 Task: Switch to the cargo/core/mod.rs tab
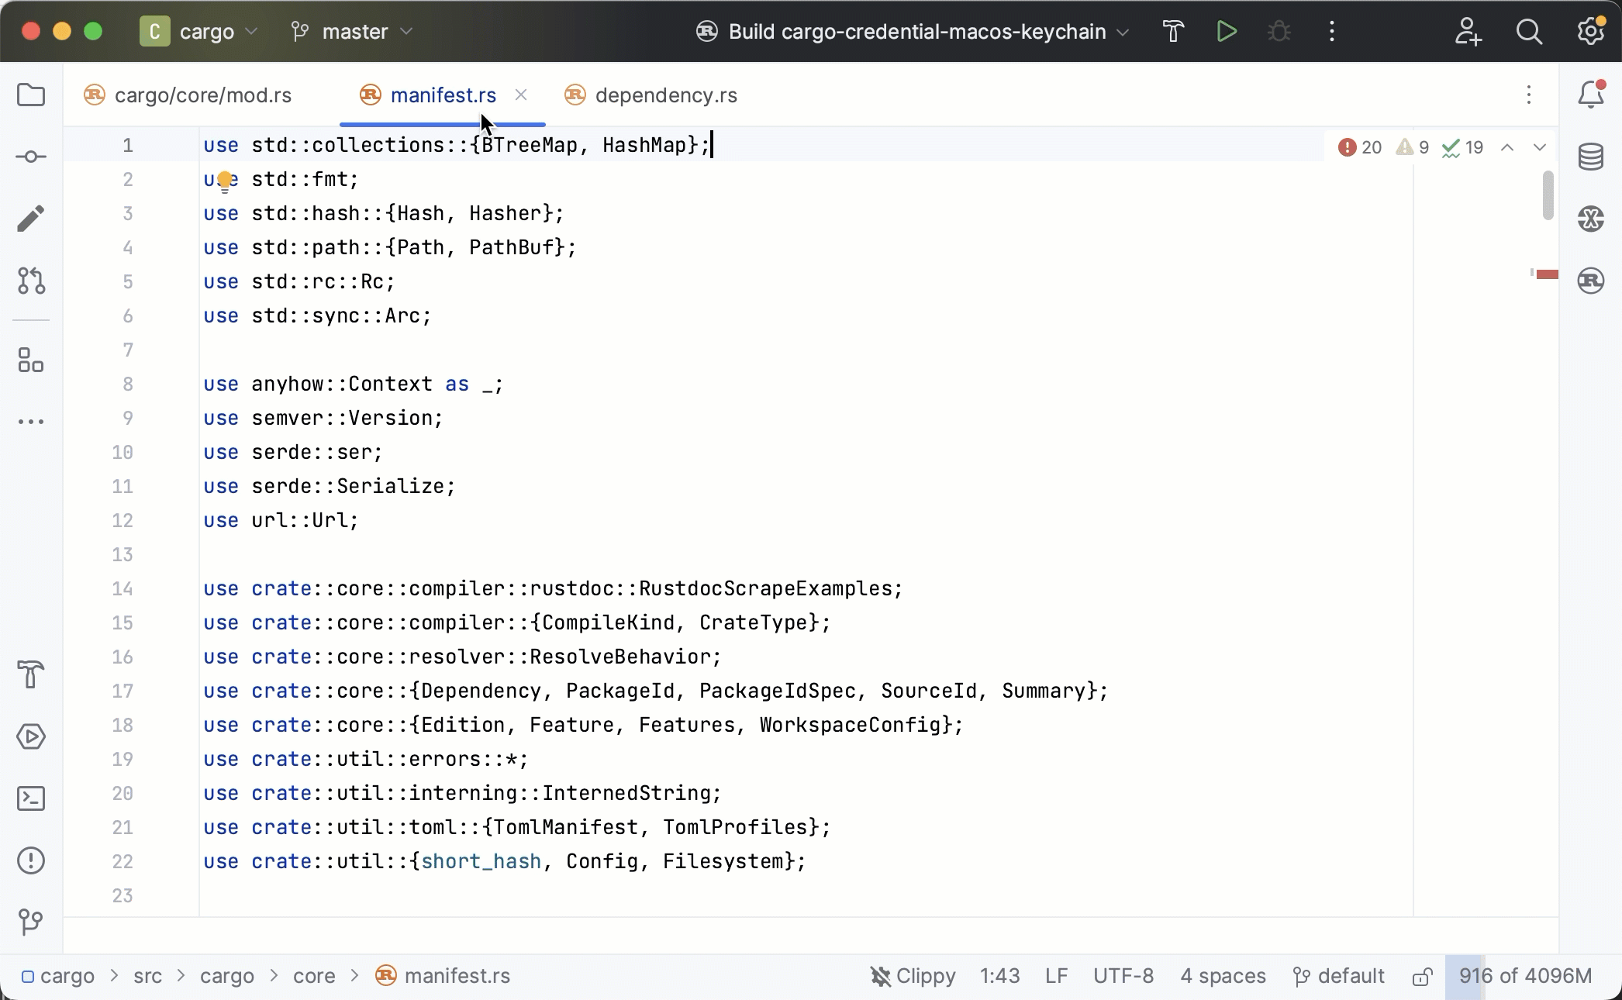(202, 95)
